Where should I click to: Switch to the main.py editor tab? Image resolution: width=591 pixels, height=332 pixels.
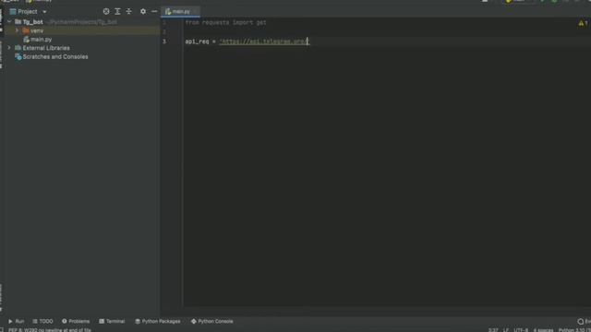coord(181,12)
